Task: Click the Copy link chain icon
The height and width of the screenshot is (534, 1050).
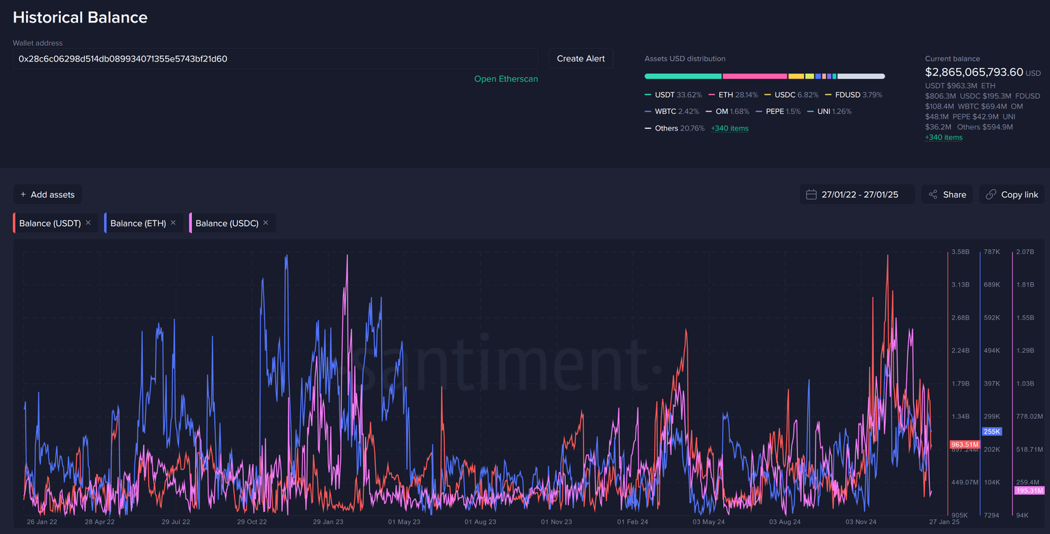Action: (991, 195)
